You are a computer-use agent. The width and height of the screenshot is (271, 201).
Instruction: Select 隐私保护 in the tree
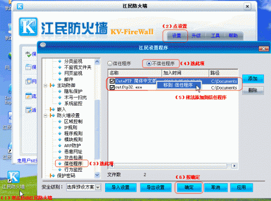(73, 92)
